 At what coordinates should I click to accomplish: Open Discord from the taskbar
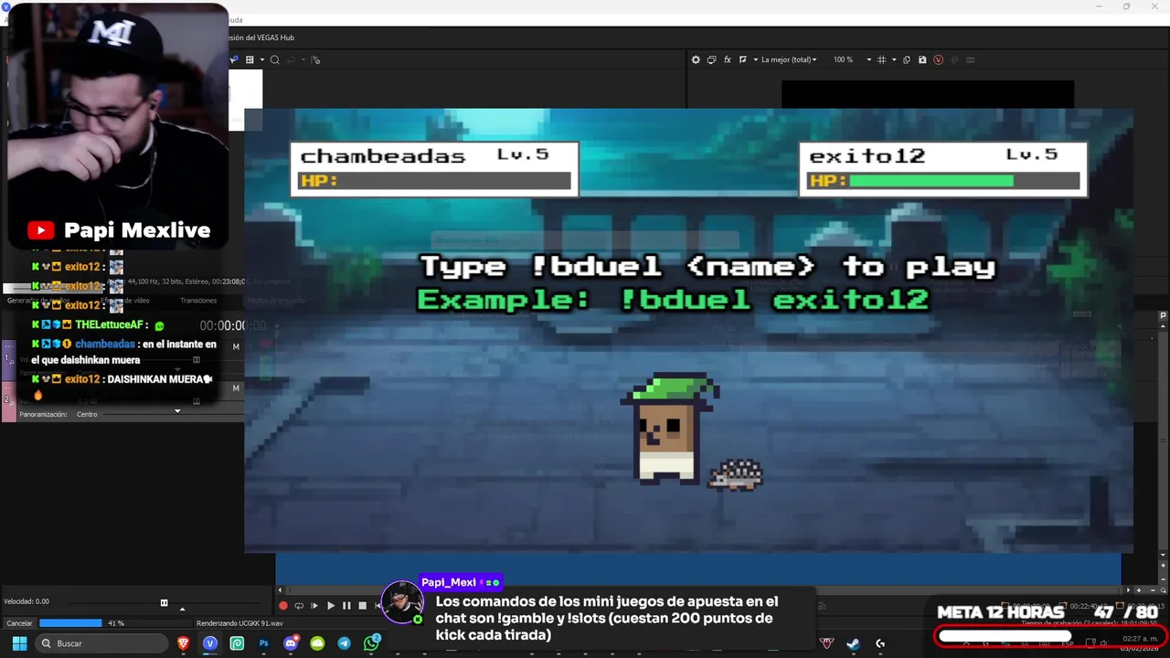point(291,643)
